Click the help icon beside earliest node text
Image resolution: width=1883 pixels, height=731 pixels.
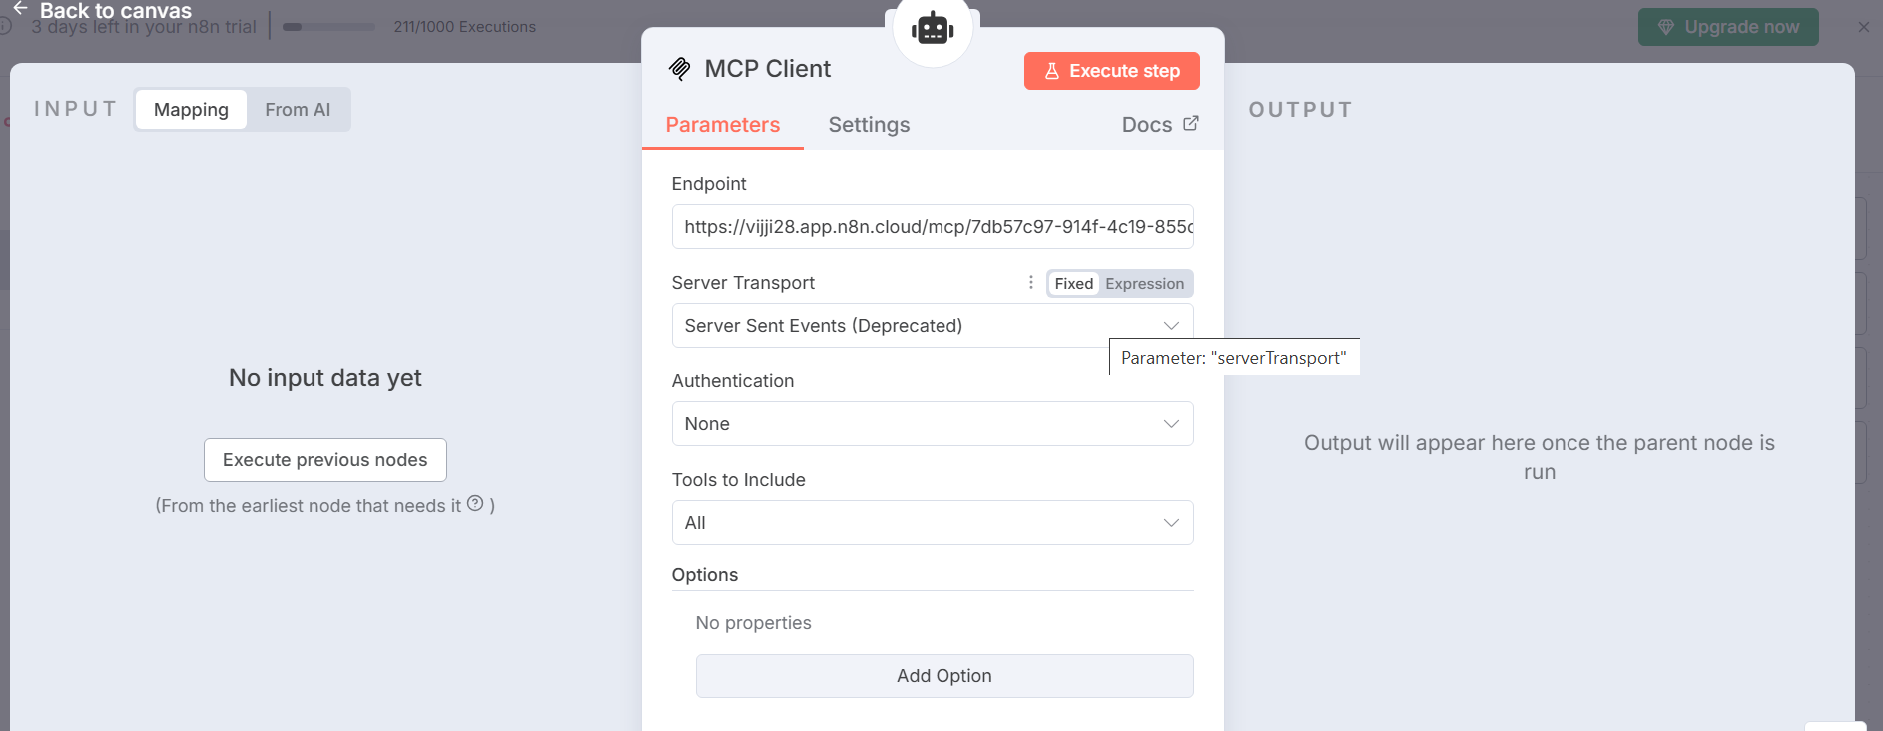475,504
